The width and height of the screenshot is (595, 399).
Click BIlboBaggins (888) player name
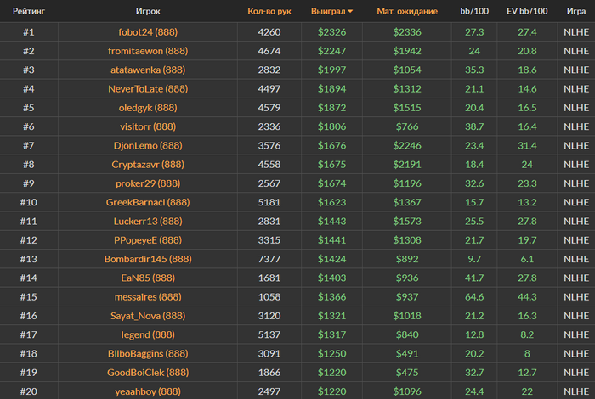(x=148, y=353)
